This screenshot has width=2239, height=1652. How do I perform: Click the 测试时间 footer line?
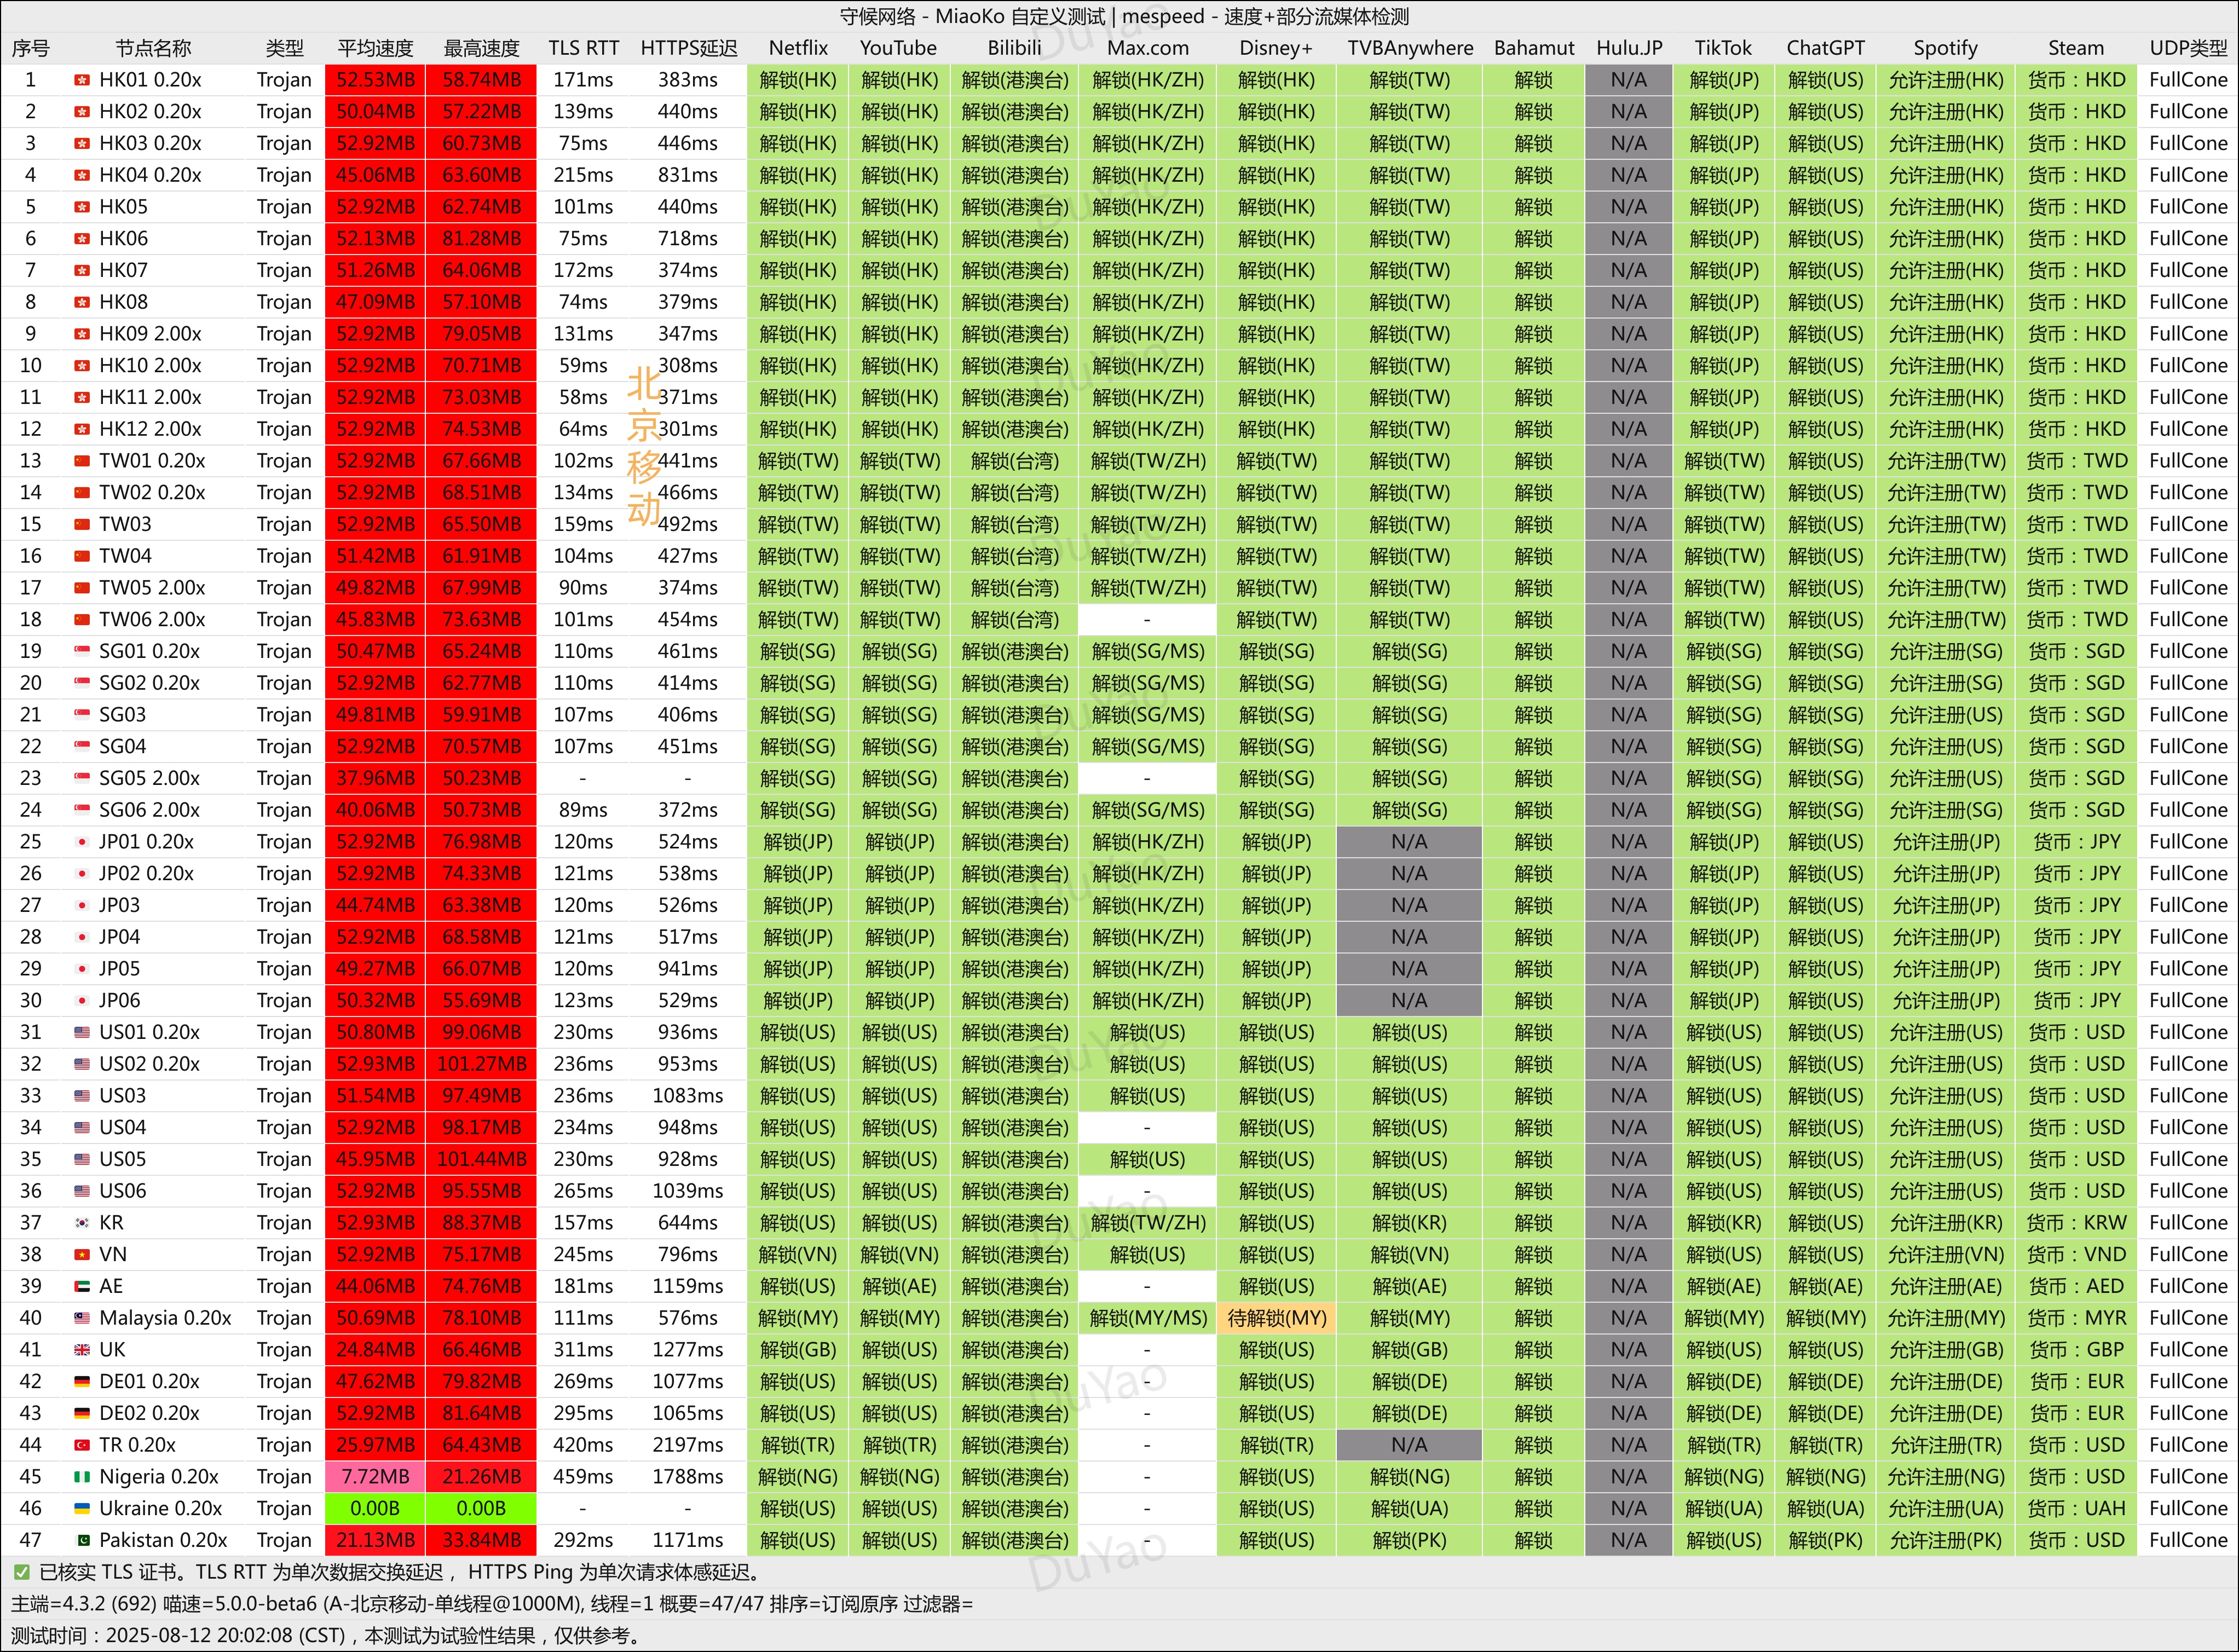tap(325, 1636)
